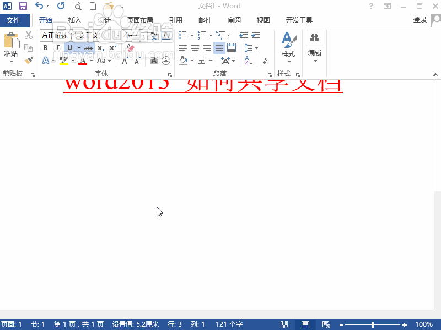Screen dimensions: 441x330
Task: Switch to Web Layout view
Action: (x=326, y=324)
